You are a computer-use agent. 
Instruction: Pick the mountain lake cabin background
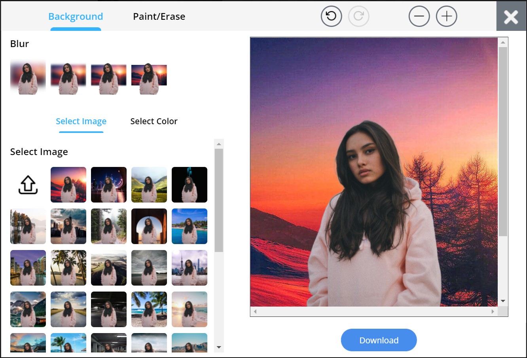tap(28, 309)
